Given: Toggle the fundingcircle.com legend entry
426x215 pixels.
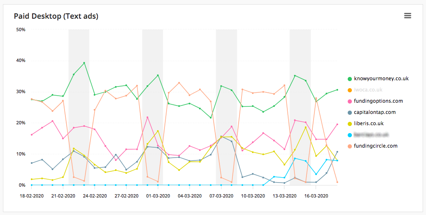Looking at the screenshot, I should 376,146.
